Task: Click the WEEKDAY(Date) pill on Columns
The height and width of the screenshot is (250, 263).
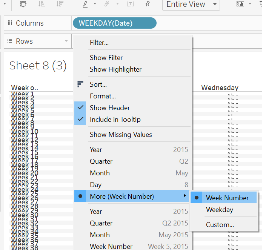Action: pos(114,23)
